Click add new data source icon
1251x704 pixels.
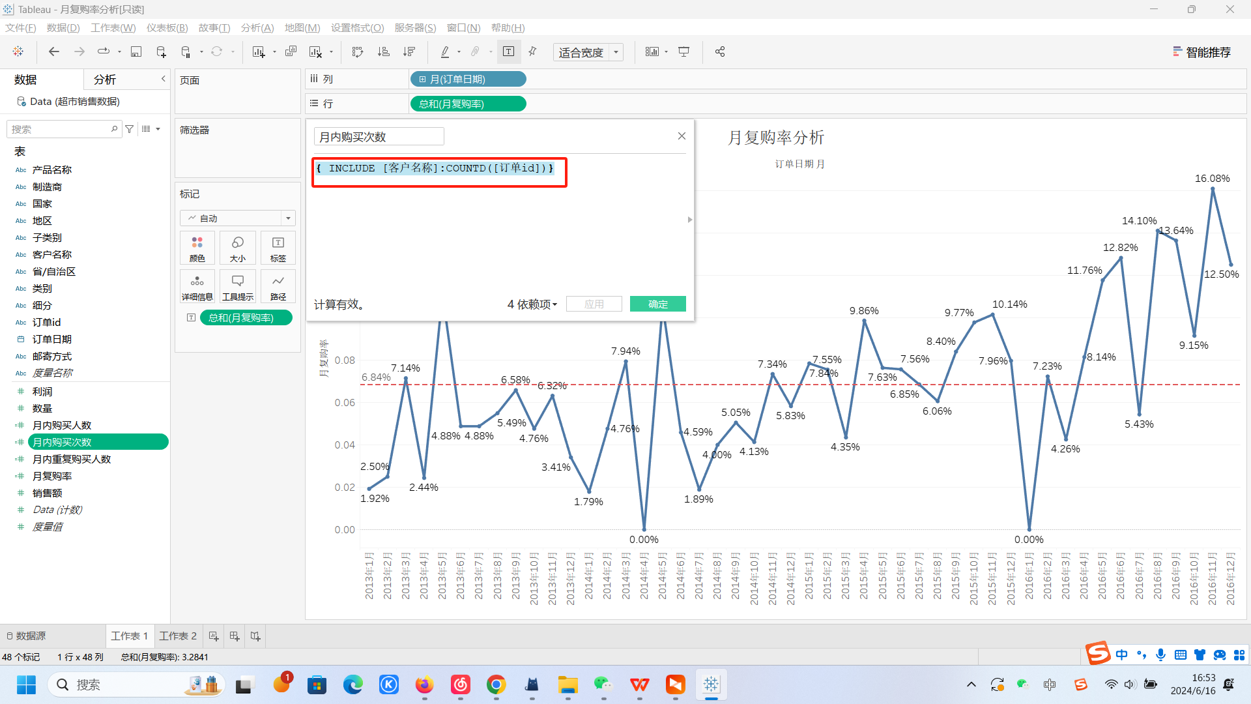point(161,51)
